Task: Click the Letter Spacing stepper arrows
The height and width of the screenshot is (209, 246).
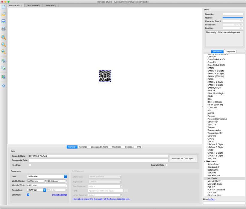Action: click(122, 195)
